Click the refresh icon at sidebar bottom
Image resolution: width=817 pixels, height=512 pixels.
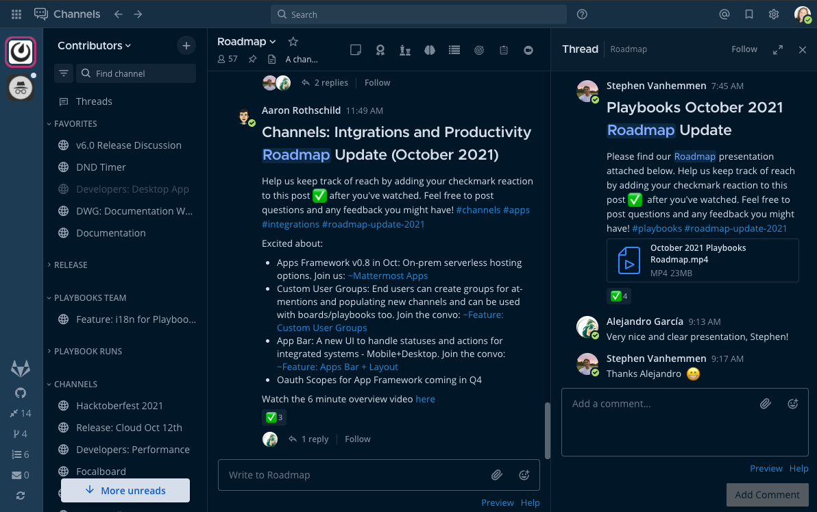pos(21,495)
